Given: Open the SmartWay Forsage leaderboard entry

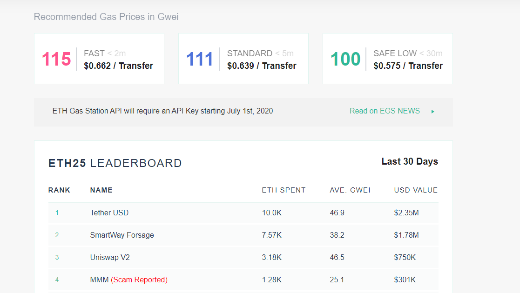Looking at the screenshot, I should coord(122,235).
